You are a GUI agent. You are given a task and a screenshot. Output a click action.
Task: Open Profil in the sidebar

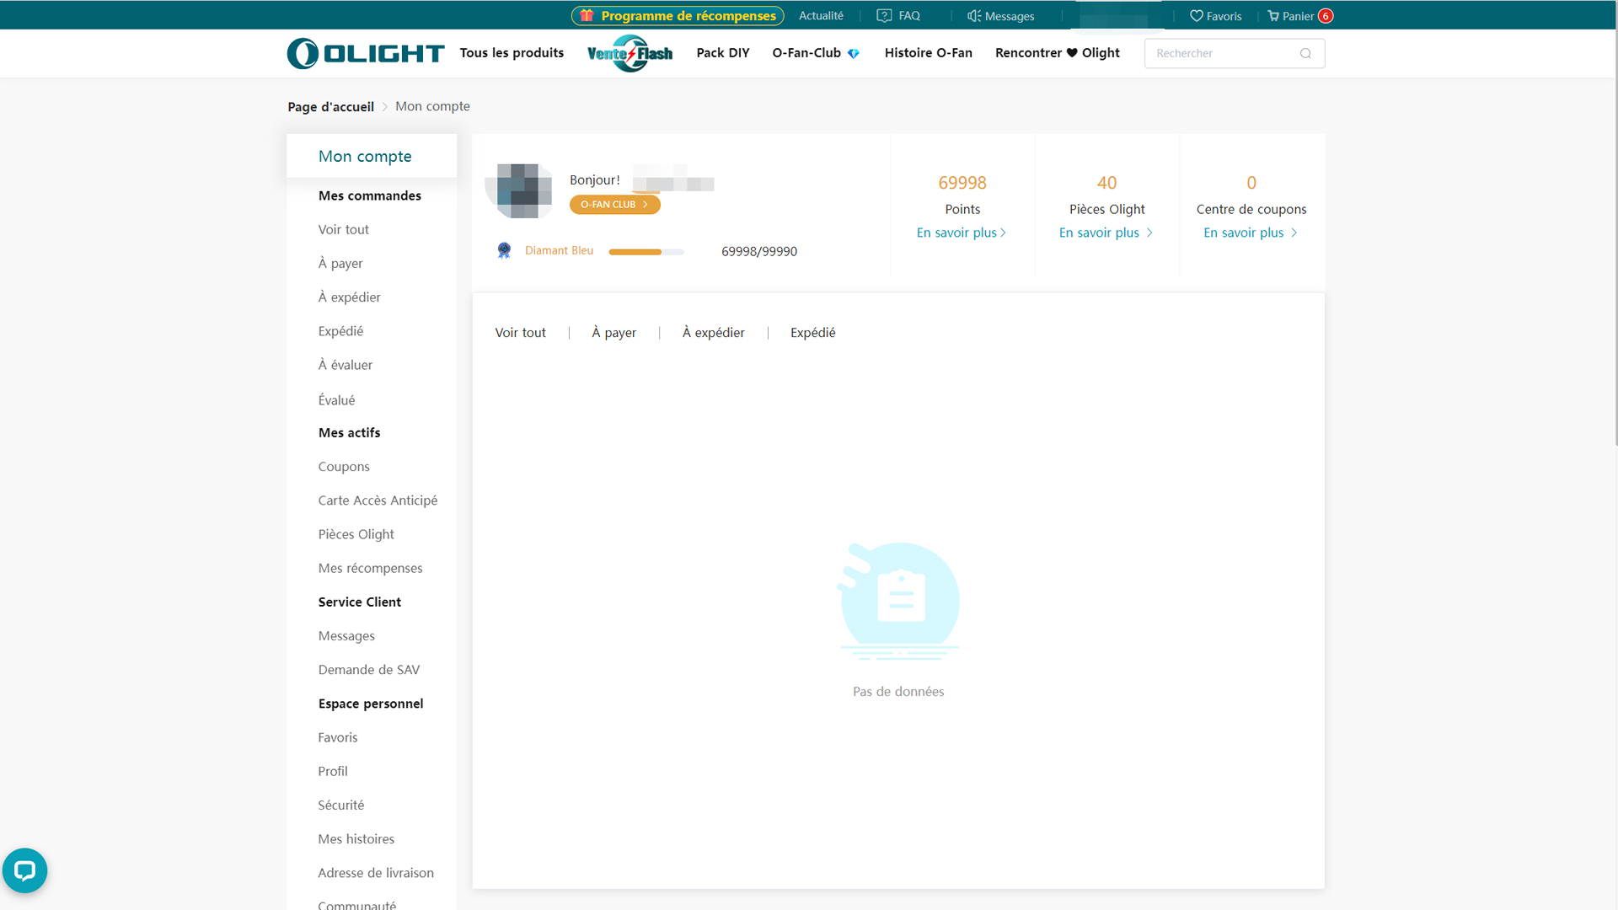332,771
